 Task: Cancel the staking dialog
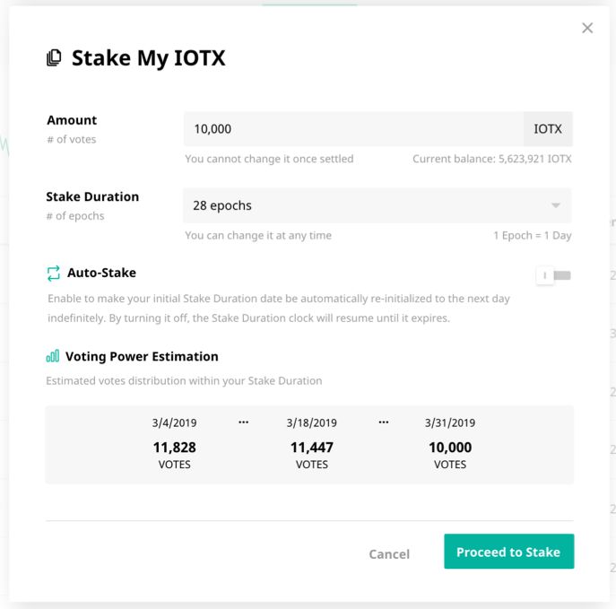pos(389,554)
